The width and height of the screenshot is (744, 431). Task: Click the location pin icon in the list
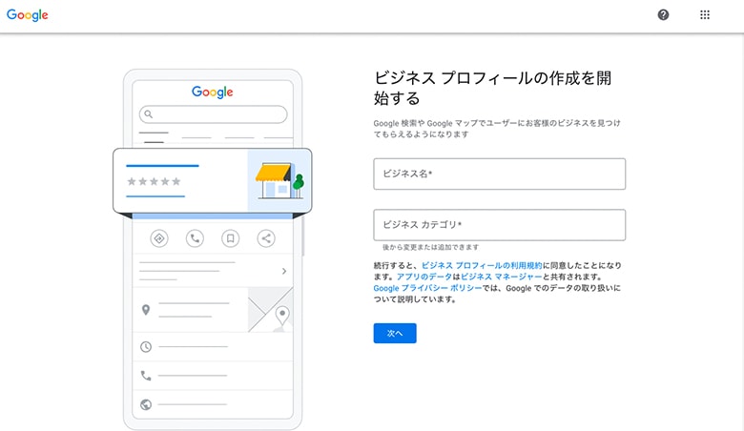(146, 310)
